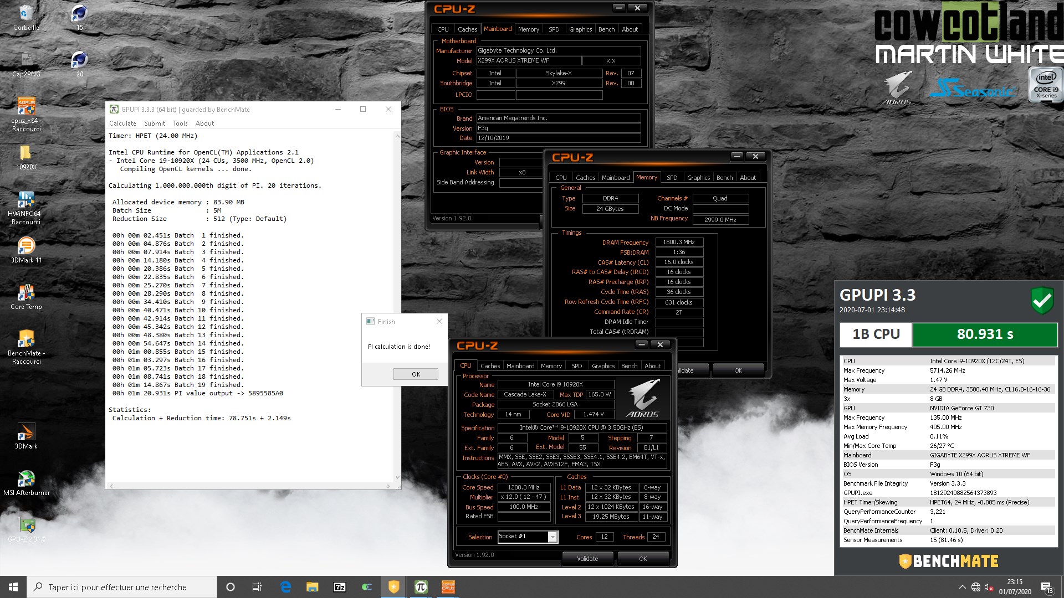Click the Mainboard model X299X AORUS XTREME WF field
Screen dimensions: 1064x598
pos(529,61)
